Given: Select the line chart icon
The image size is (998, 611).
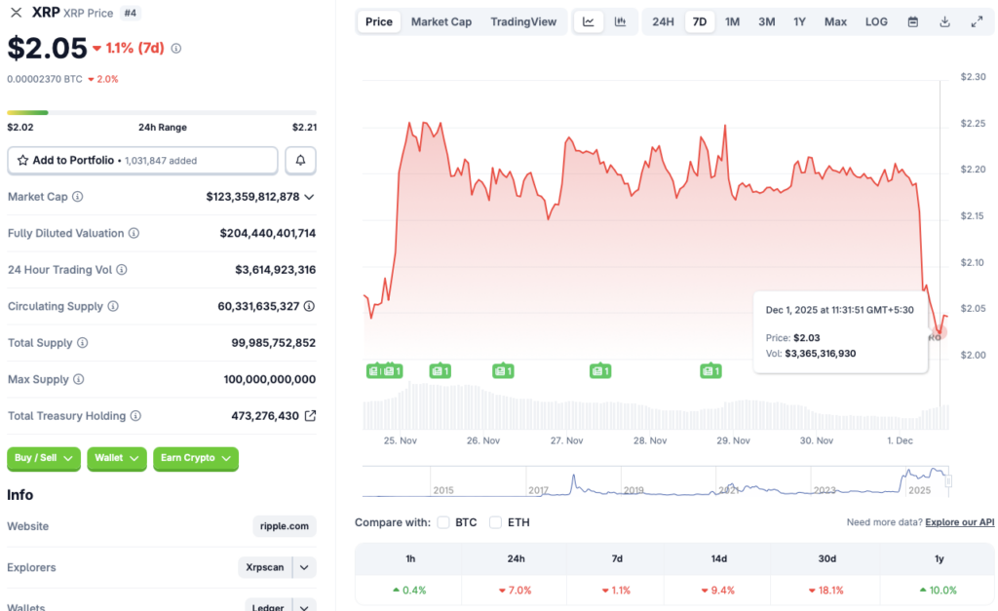Looking at the screenshot, I should 589,20.
